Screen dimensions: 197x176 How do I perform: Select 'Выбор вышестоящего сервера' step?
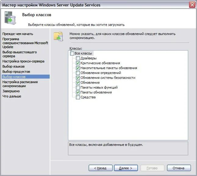tap(20, 54)
